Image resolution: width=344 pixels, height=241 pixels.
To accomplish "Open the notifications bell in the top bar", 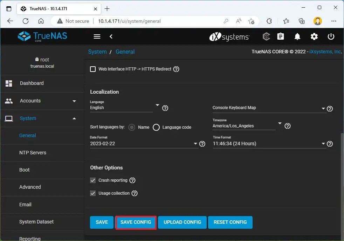I will click(x=297, y=36).
